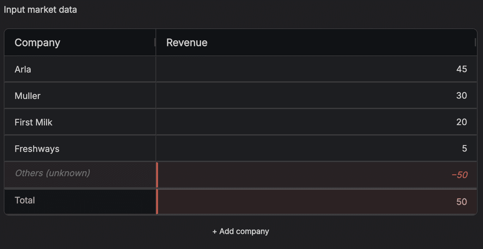Click the Arla company cell
The width and height of the screenshot is (483, 249).
[80, 69]
